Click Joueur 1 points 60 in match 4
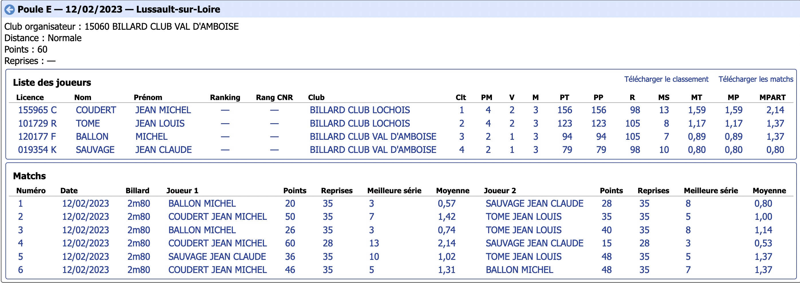The width and height of the screenshot is (800, 283). point(290,243)
